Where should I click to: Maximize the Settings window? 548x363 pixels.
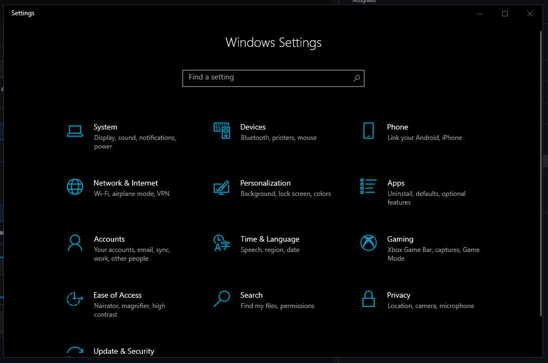(x=505, y=14)
